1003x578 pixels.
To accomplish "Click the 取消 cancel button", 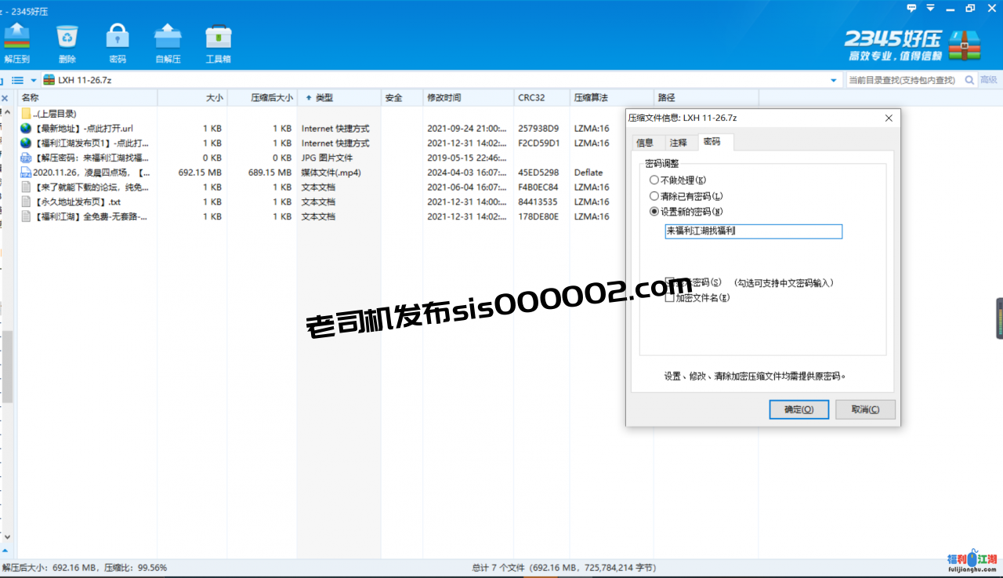I will coord(865,409).
